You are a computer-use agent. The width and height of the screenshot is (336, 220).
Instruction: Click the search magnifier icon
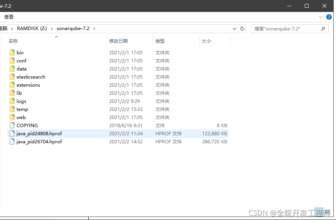(x=323, y=29)
